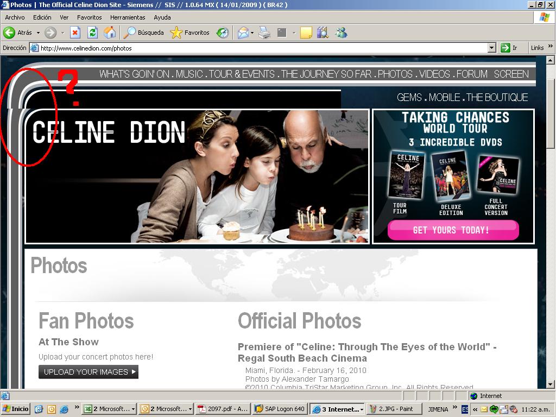The width and height of the screenshot is (556, 417).
Task: Switch to SAP Logon 640 taskbar button
Action: point(281,409)
